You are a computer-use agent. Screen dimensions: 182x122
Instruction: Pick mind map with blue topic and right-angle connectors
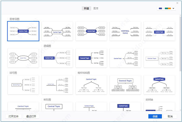(x=159, y=31)
